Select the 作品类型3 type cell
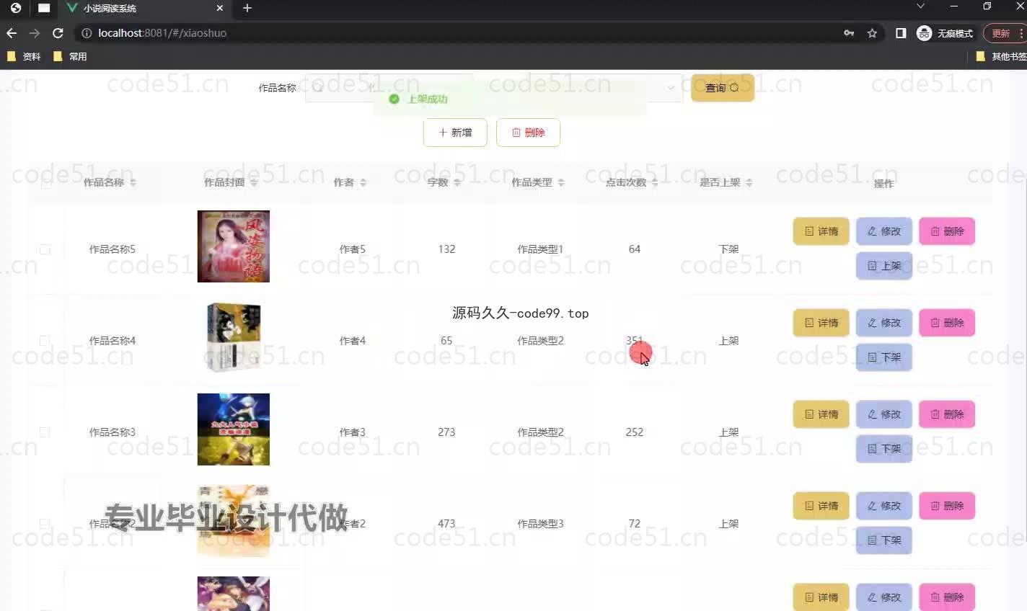 [x=540, y=524]
